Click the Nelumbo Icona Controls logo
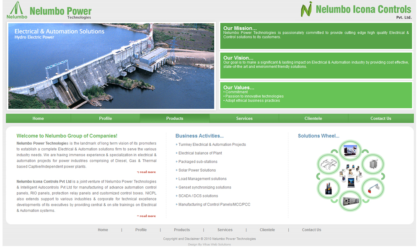Image resolution: width=419 pixels, height=249 pixels. pyautogui.click(x=356, y=10)
